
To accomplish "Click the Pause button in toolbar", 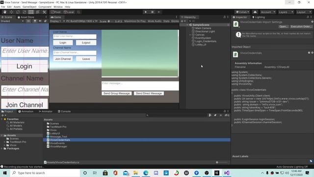I will [153, 12].
